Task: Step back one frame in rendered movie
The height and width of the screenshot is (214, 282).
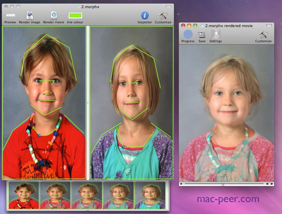Action: pyautogui.click(x=267, y=184)
